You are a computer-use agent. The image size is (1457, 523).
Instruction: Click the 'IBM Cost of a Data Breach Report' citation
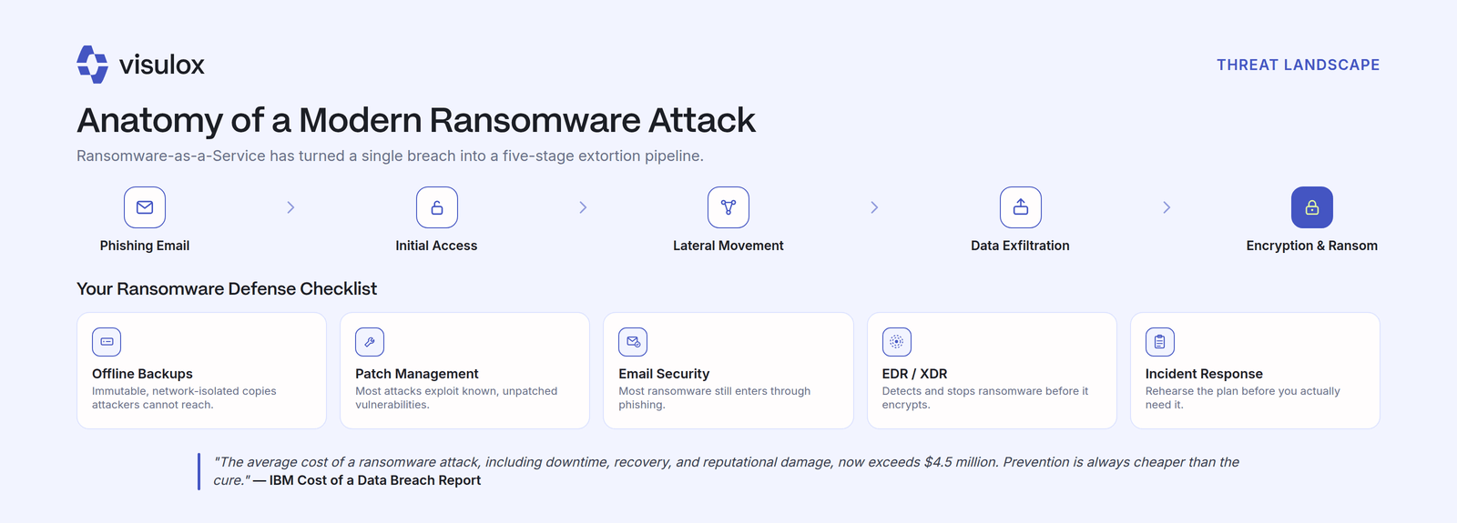pos(375,480)
